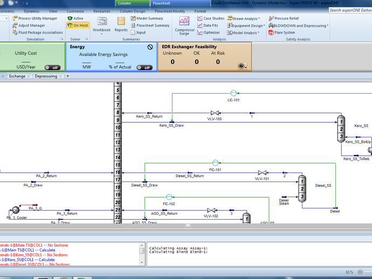The width and height of the screenshot is (372, 279).
Task: Switch to the Exchange tab
Action: pyautogui.click(x=17, y=76)
